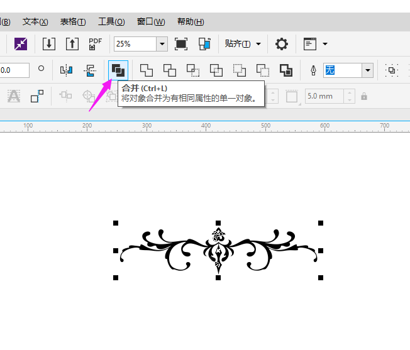Click the 200 mark on horizontal ruler

click(x=87, y=126)
